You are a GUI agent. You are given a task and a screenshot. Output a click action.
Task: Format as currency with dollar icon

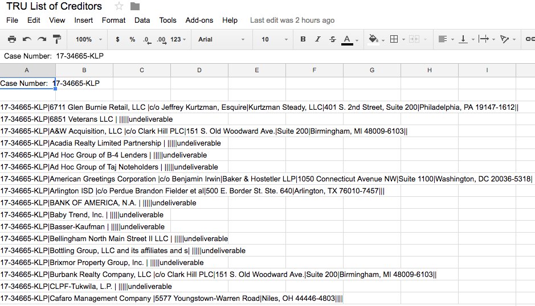117,39
